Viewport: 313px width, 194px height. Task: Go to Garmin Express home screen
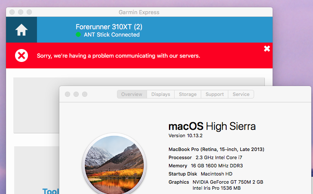click(21, 30)
